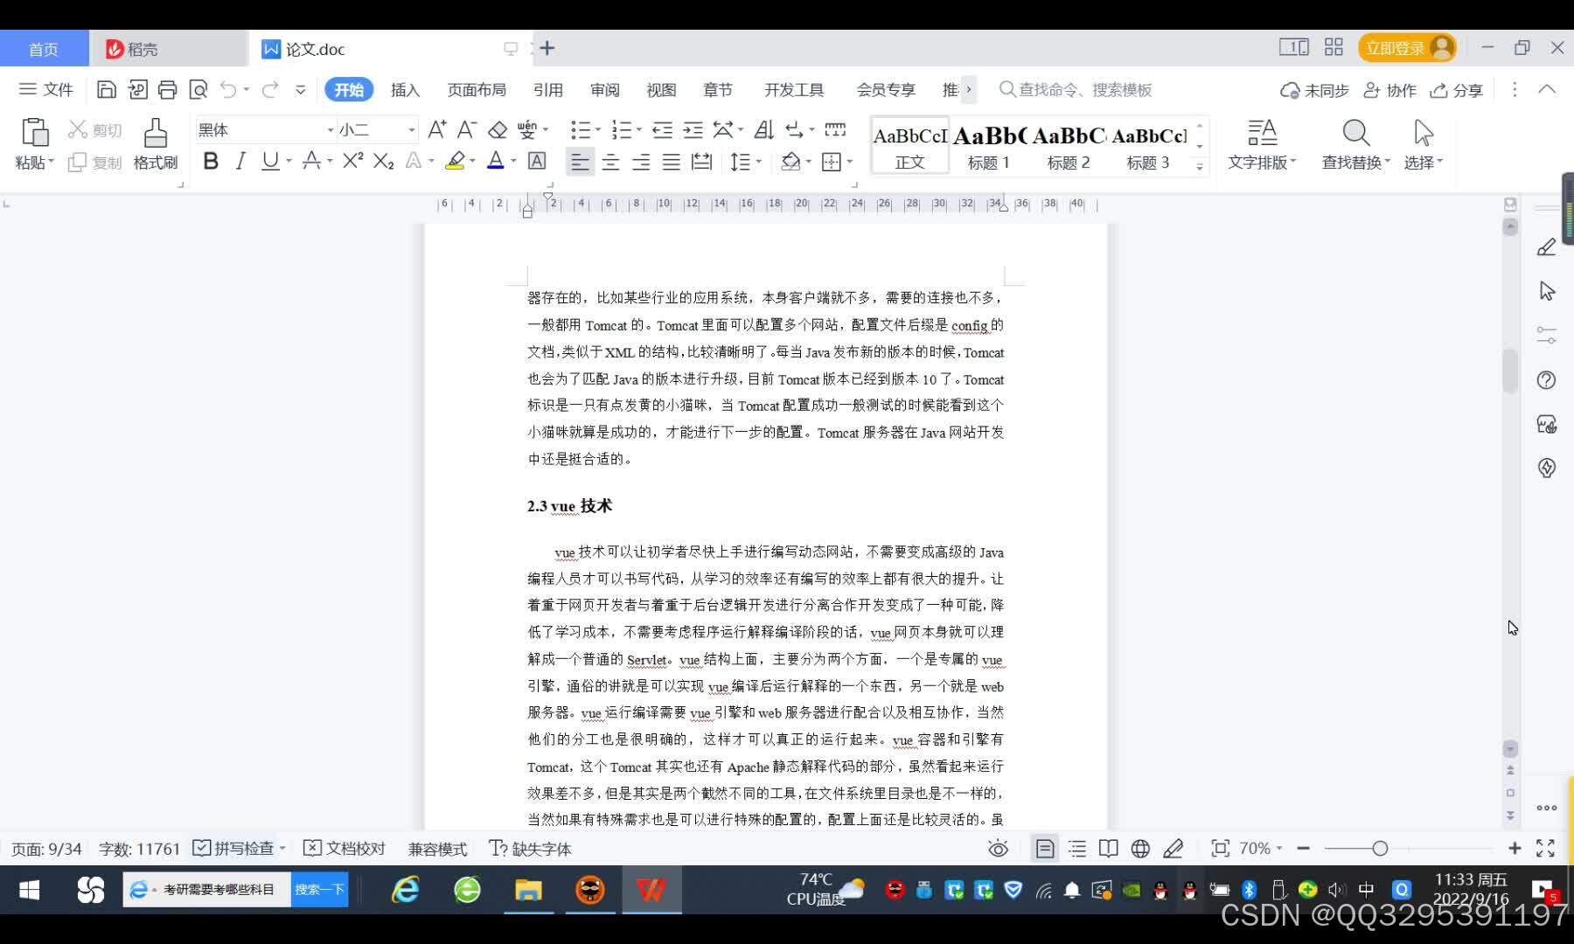This screenshot has height=944, width=1574.
Task: Click eye protection mode icon
Action: [x=998, y=848]
